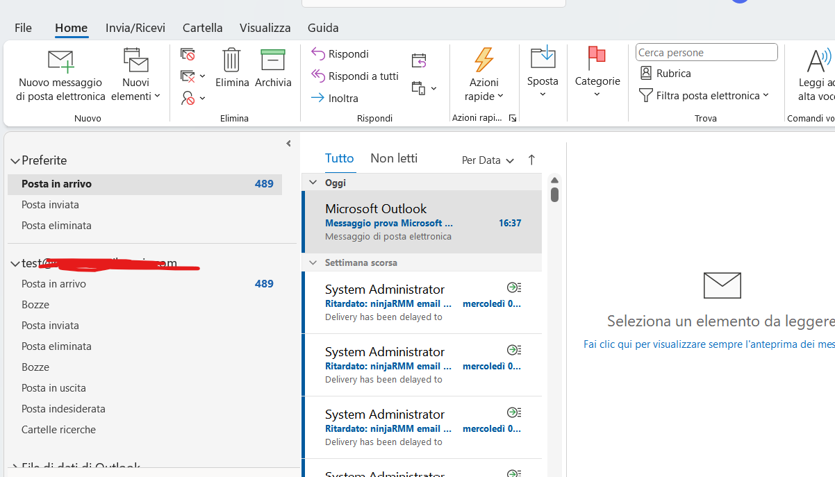Click the message list scroll-up arrow
Image resolution: width=835 pixels, height=477 pixels.
[x=554, y=180]
